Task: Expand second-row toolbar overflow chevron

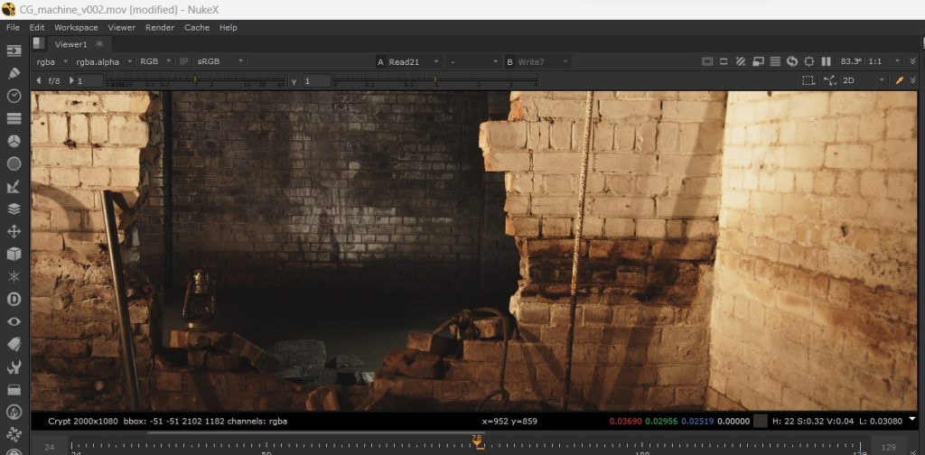Action: (912, 80)
